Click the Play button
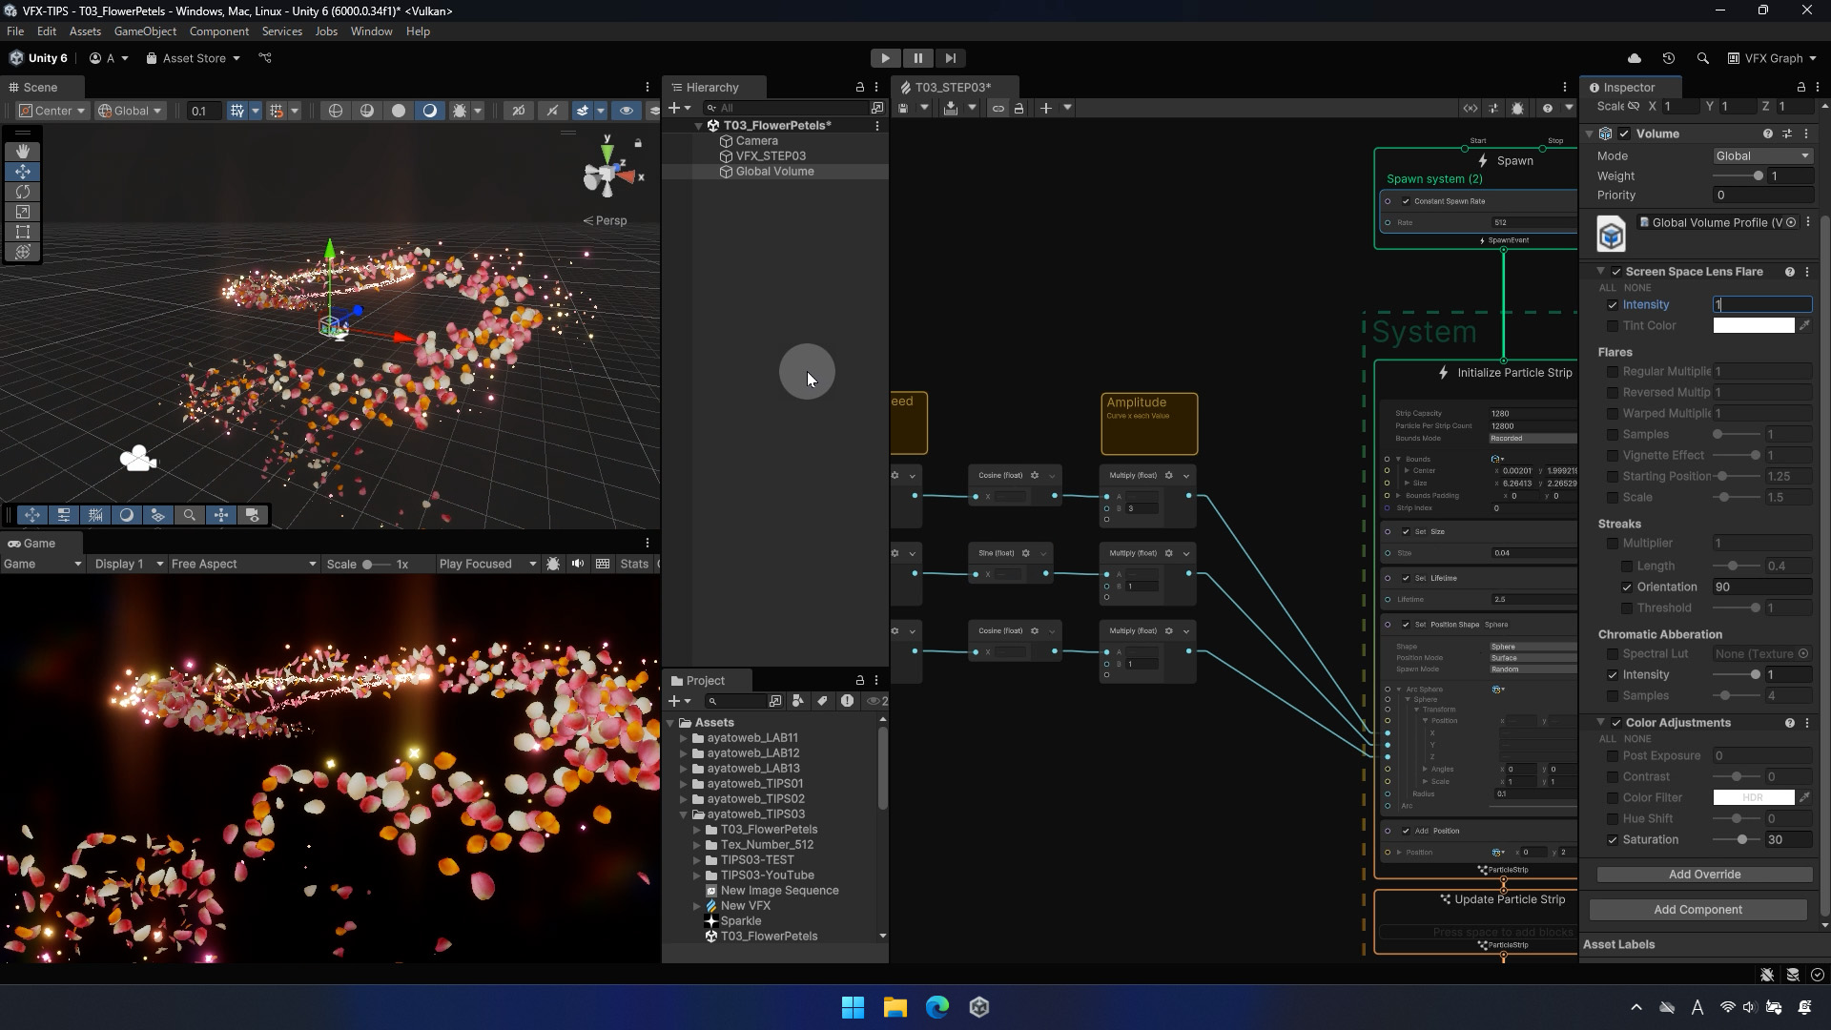The width and height of the screenshot is (1831, 1030). [885, 58]
